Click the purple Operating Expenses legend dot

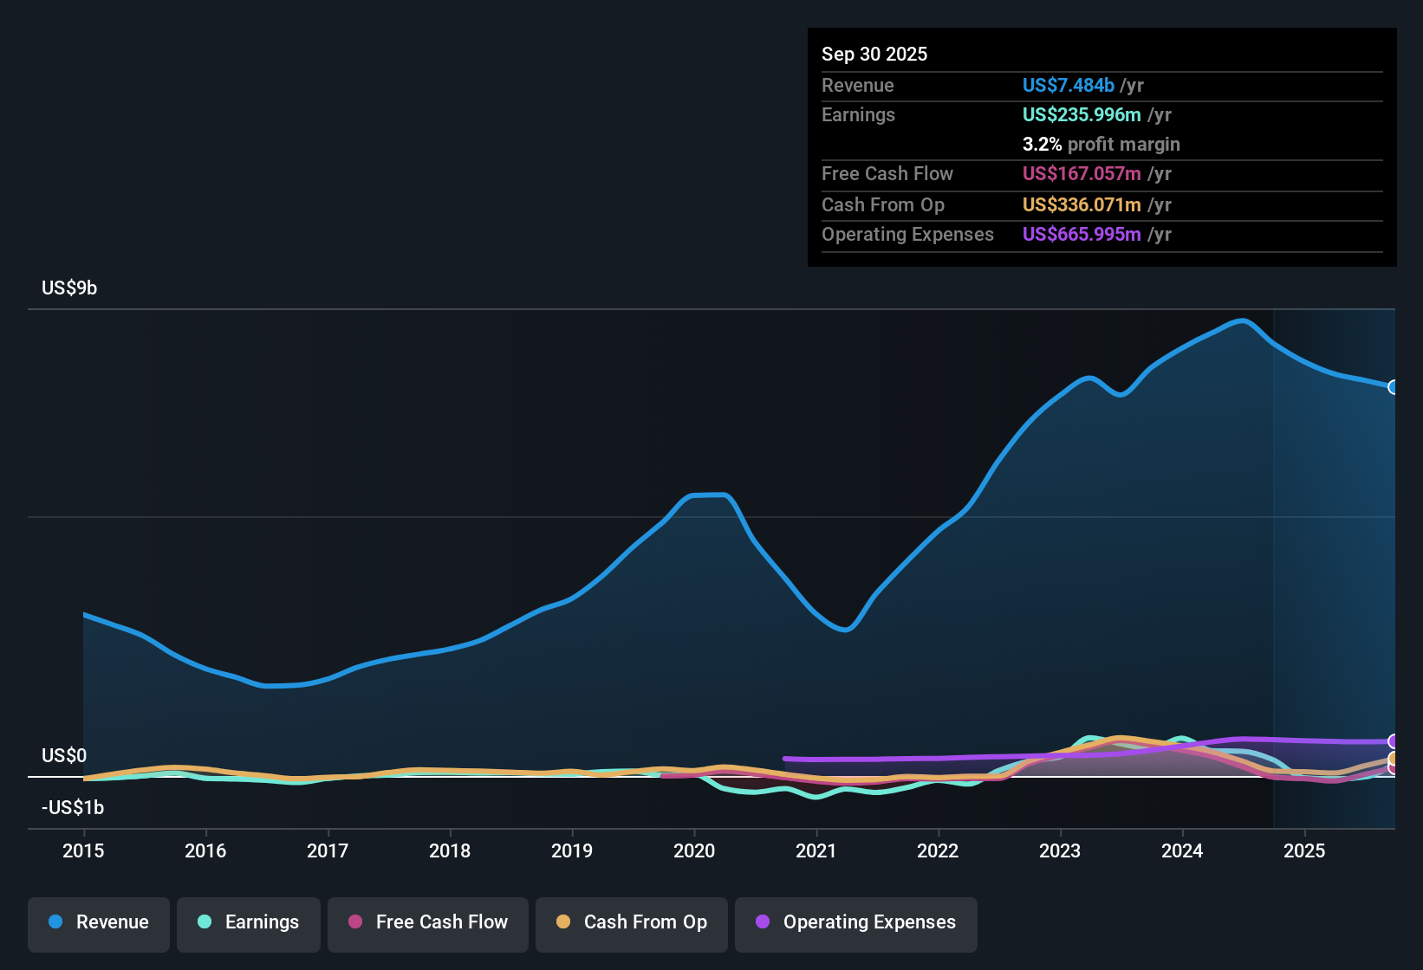click(763, 922)
